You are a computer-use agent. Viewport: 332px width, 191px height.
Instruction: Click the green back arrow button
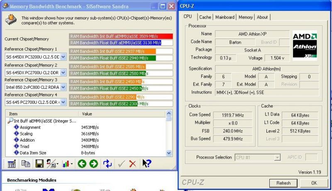click(82, 164)
